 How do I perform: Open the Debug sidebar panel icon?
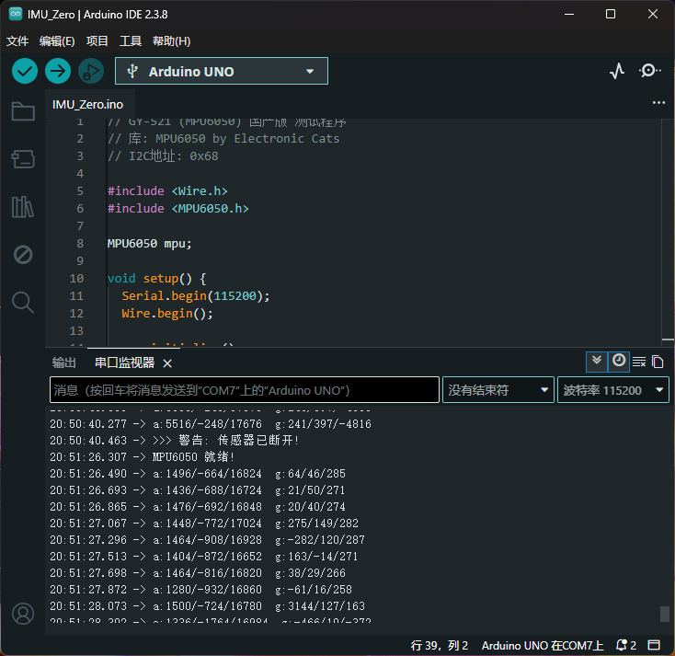(x=23, y=255)
